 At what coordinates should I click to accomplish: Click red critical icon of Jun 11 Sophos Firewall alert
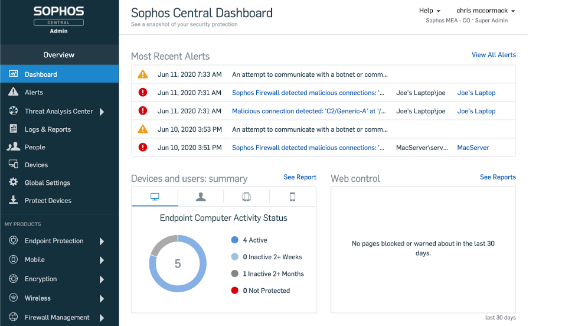pos(143,92)
